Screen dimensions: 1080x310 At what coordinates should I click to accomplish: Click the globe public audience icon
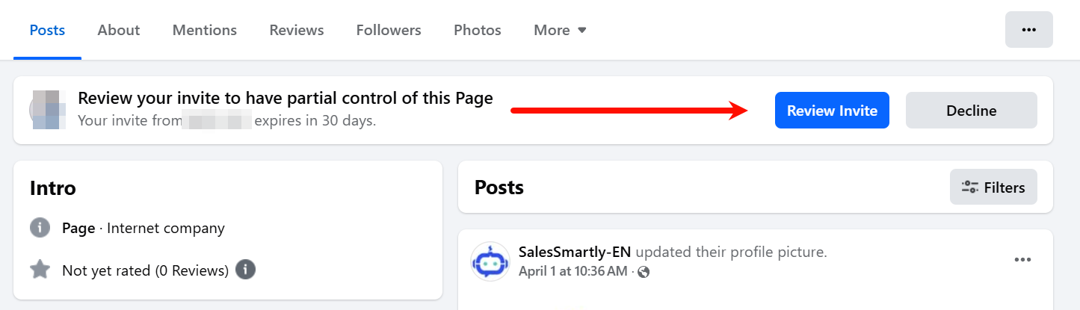pos(644,272)
